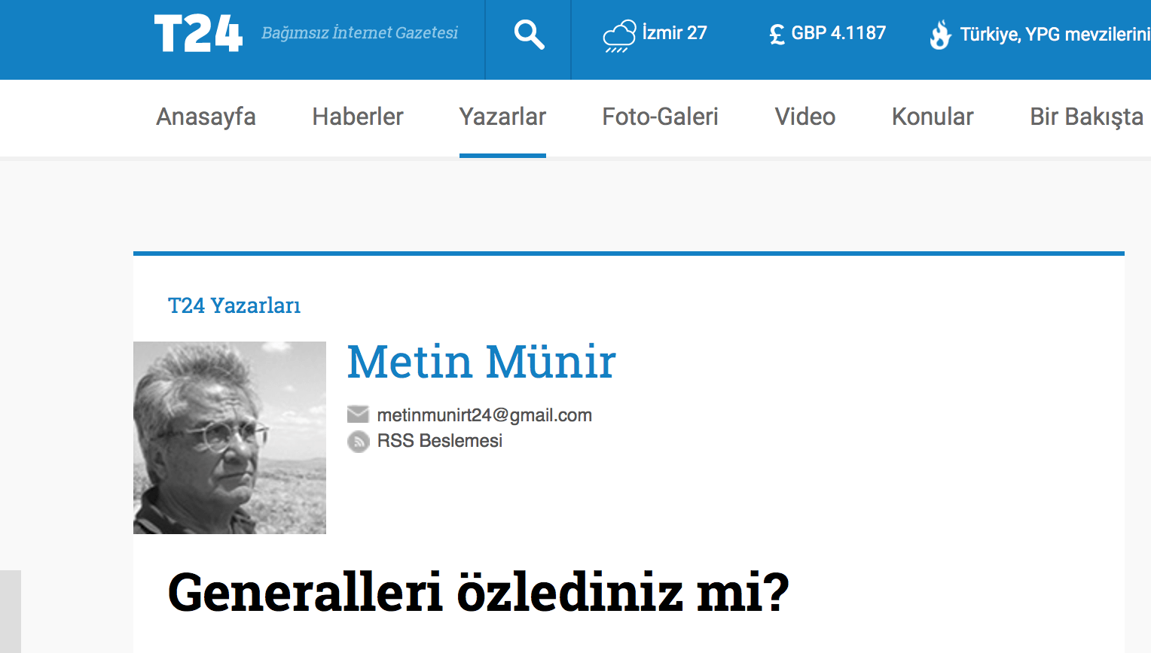Viewport: 1151px width, 653px height.
Task: Click the metinmunirt24@gmail.com email address
Action: pos(484,415)
